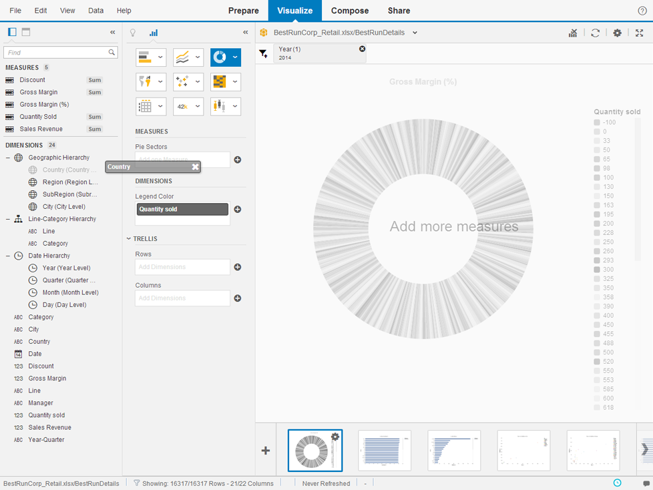Enter full-screen chart view
The width and height of the screenshot is (653, 490).
pos(639,33)
